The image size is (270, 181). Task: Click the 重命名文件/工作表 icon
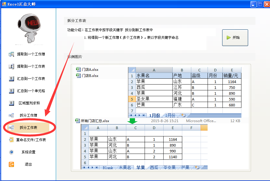point(11,140)
